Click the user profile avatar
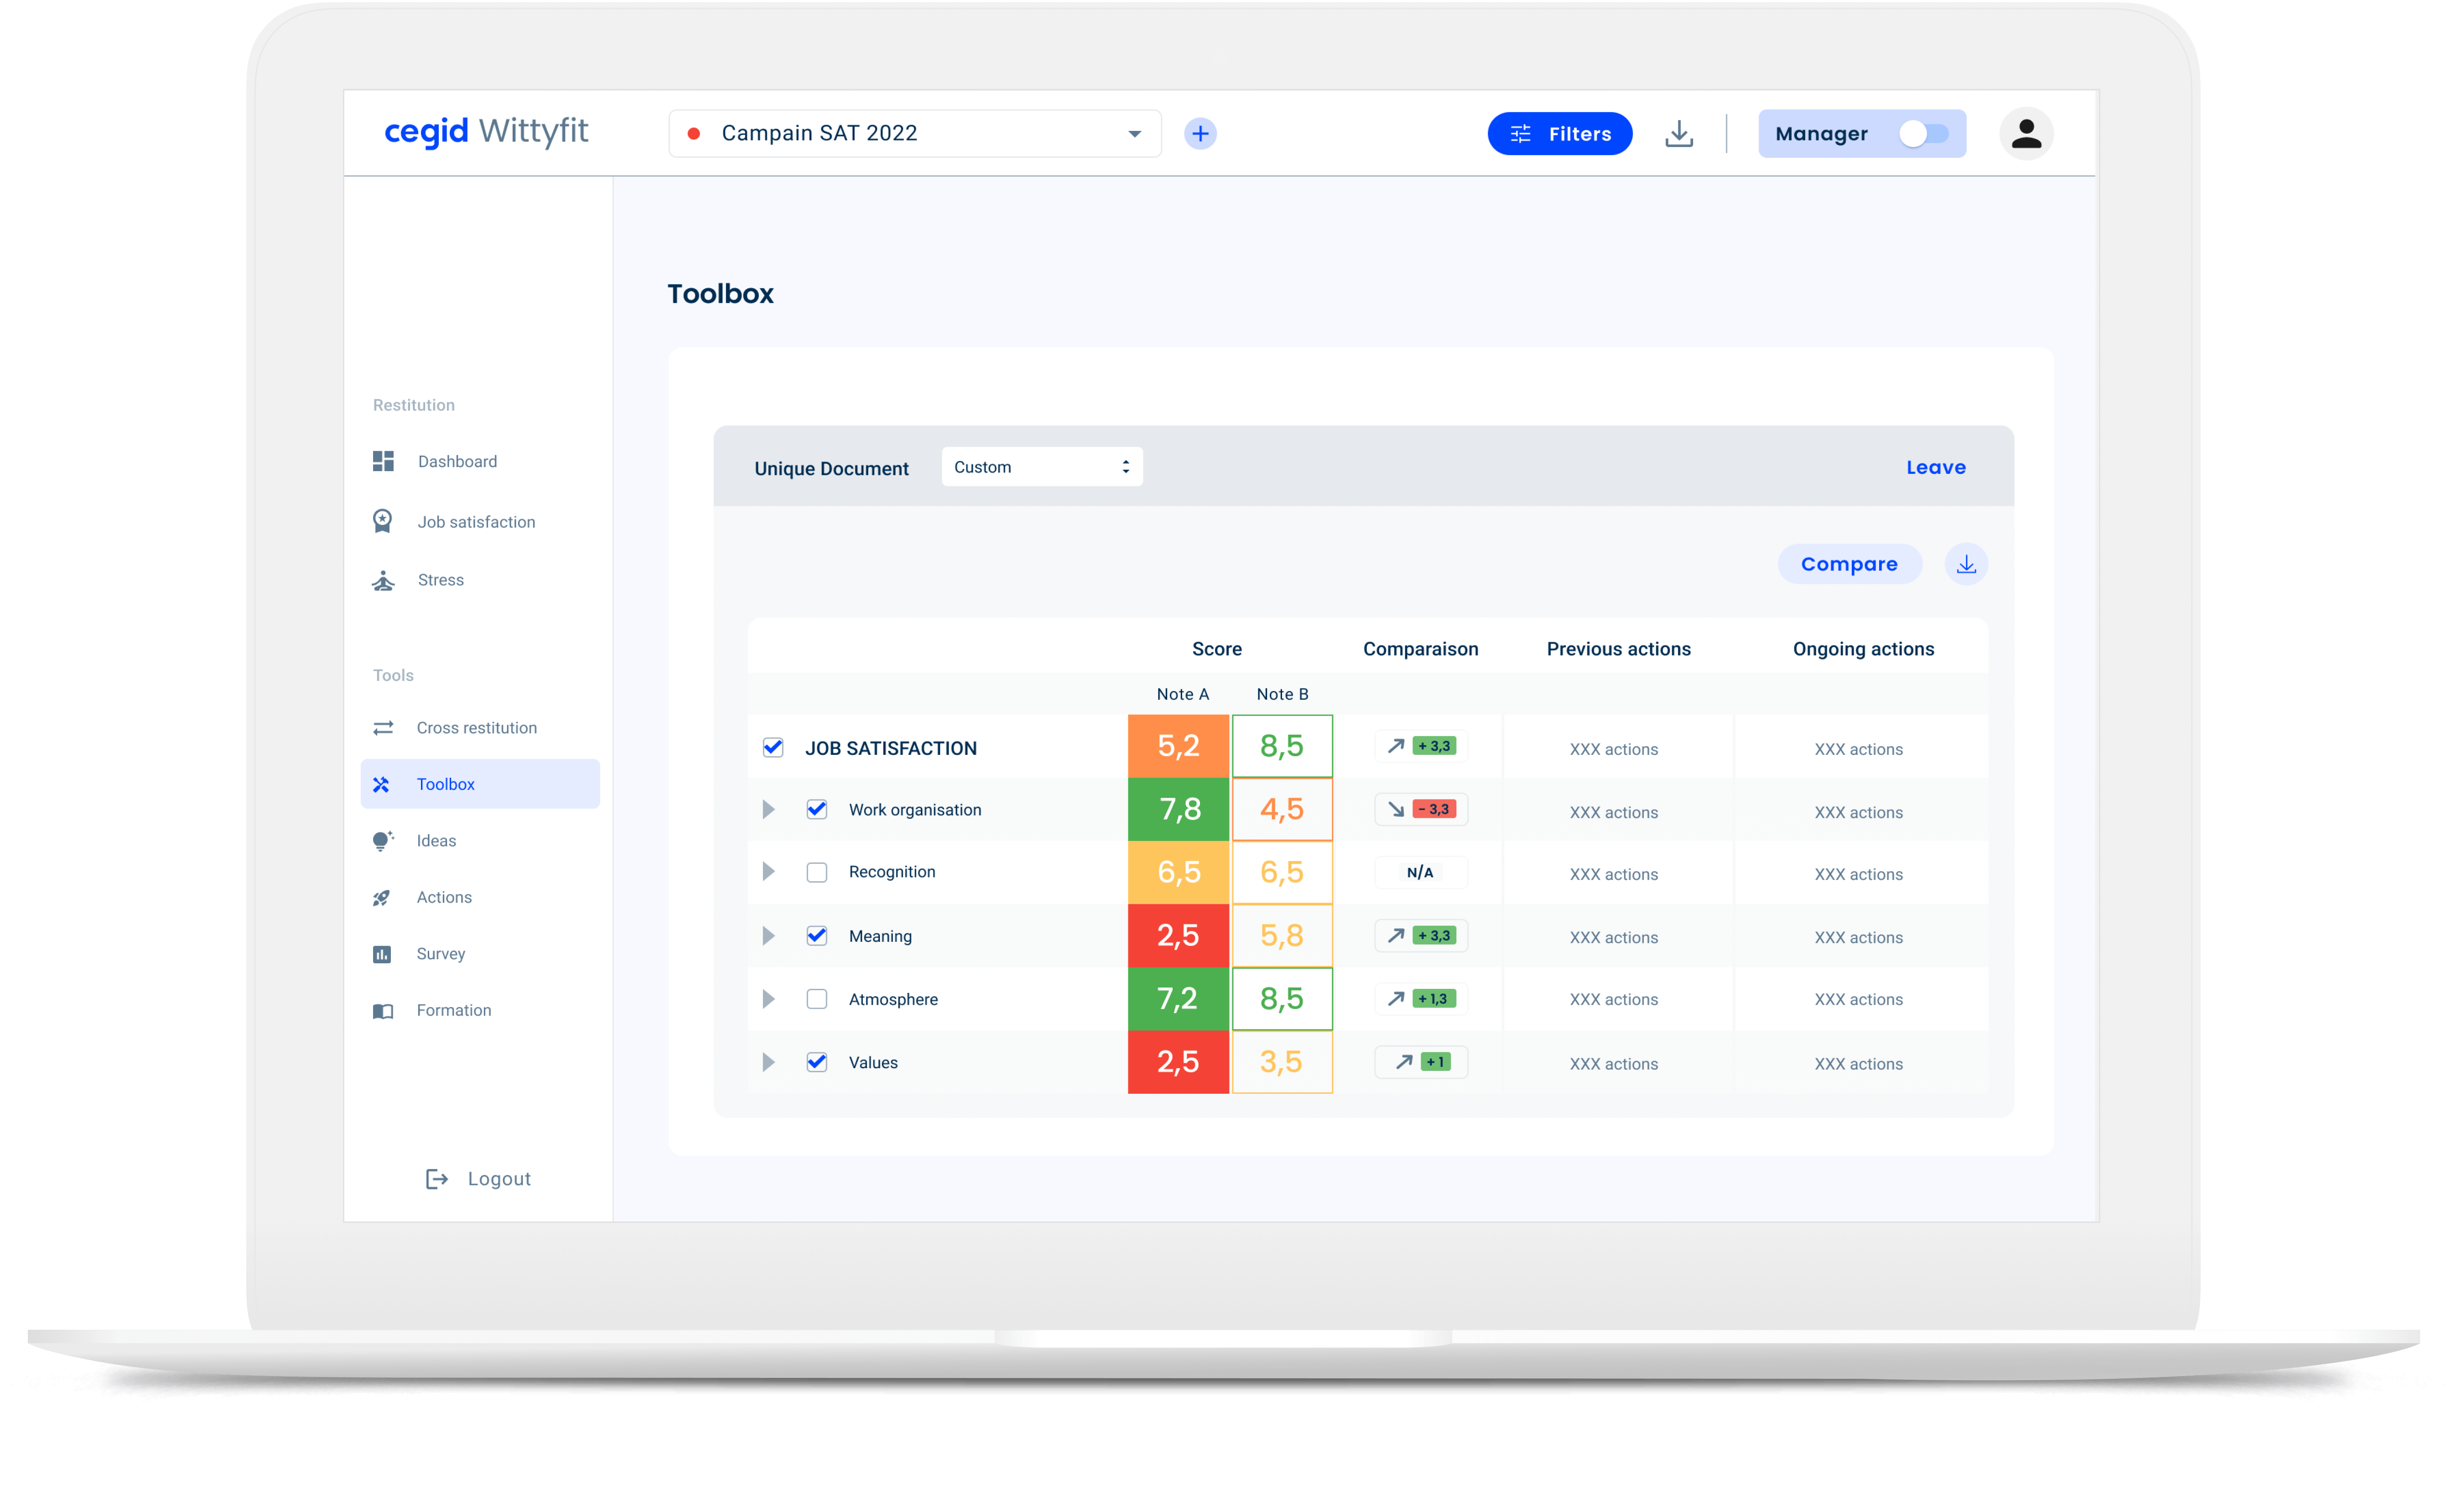Screen dimensions: 2456x1512 [x=2026, y=134]
